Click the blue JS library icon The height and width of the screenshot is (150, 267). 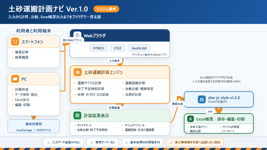point(201,99)
